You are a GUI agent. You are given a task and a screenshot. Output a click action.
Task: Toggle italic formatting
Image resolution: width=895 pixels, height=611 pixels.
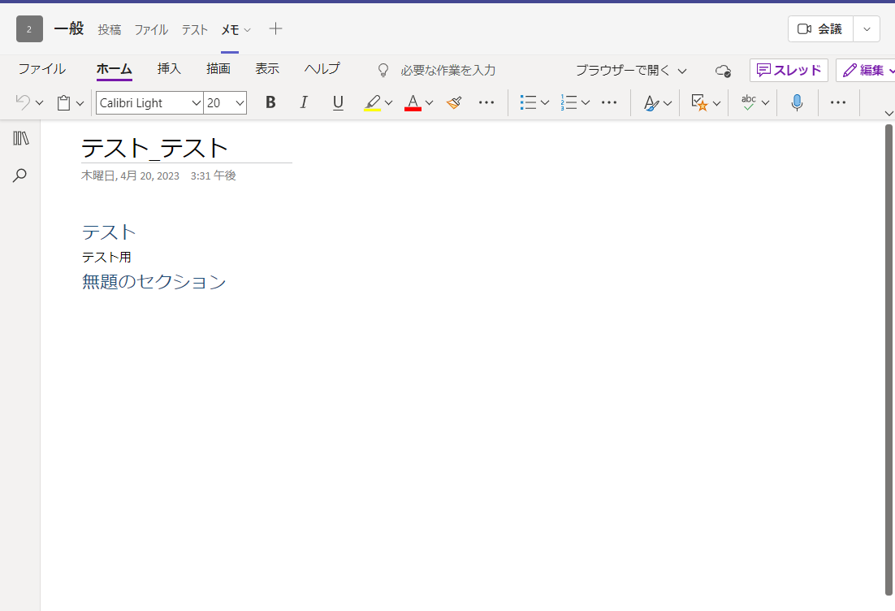[304, 102]
